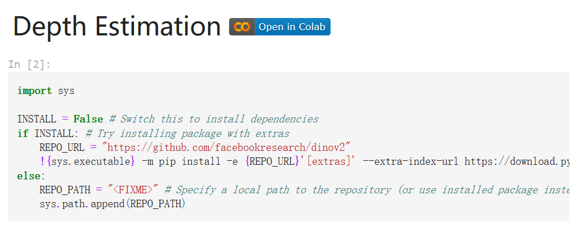Select the In [2]: cell prompt
This screenshot has width=584, height=238.
[x=30, y=64]
